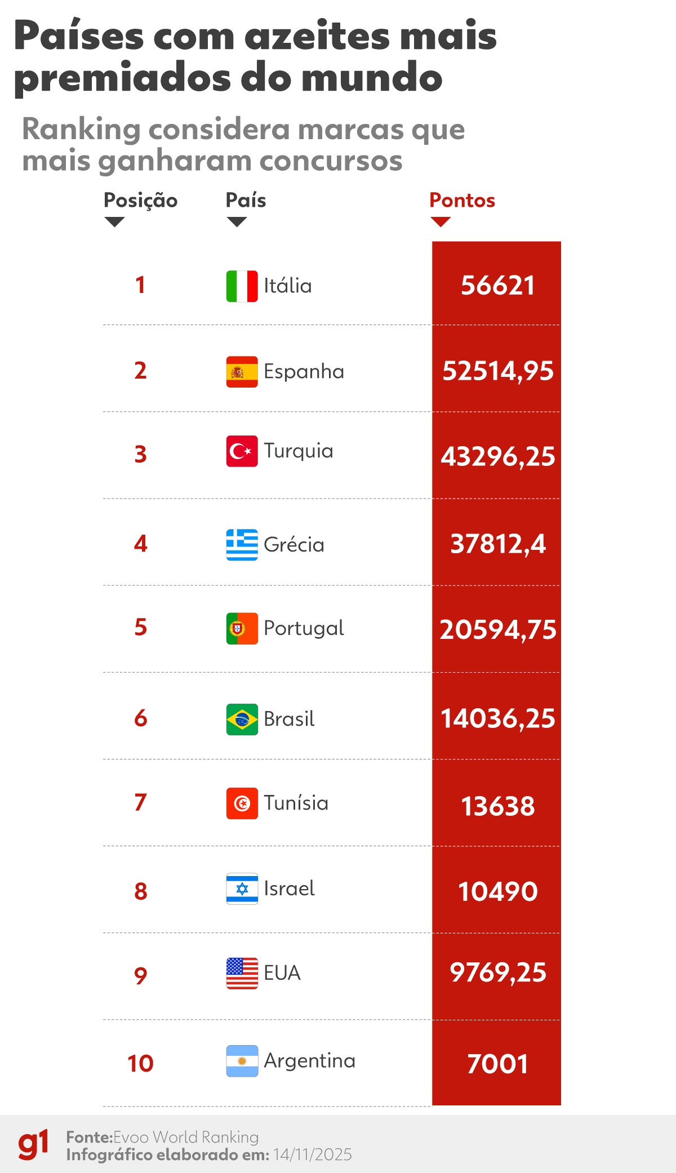The image size is (676, 1173).
Task: Click the USA flag icon
Action: tap(242, 973)
